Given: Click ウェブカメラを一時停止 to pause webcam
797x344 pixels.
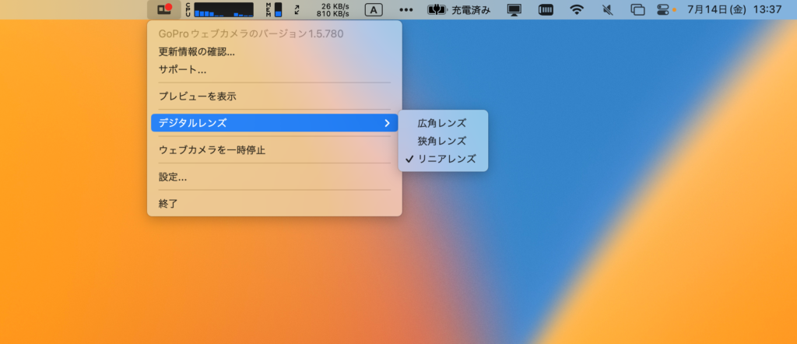Looking at the screenshot, I should click(212, 149).
